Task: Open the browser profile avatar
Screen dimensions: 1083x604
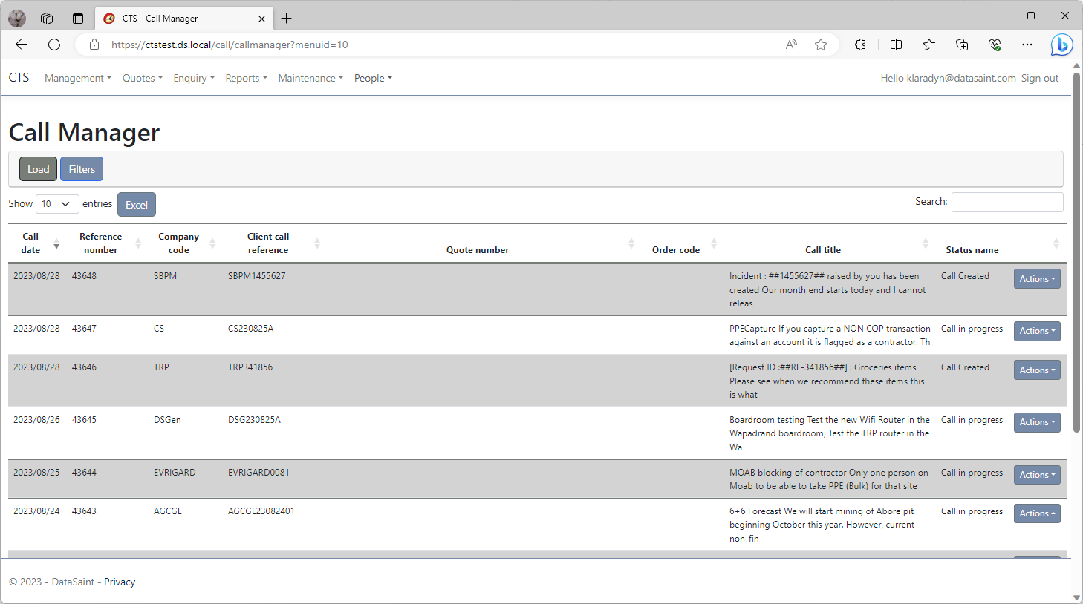Action: pyautogui.click(x=17, y=19)
